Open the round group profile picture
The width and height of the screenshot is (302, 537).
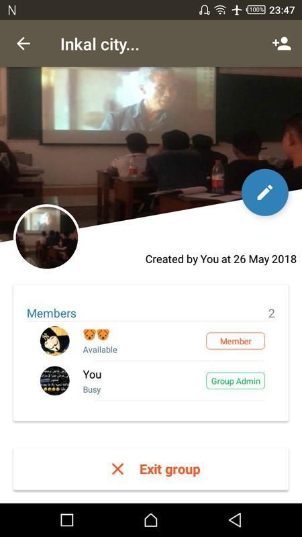click(x=46, y=237)
